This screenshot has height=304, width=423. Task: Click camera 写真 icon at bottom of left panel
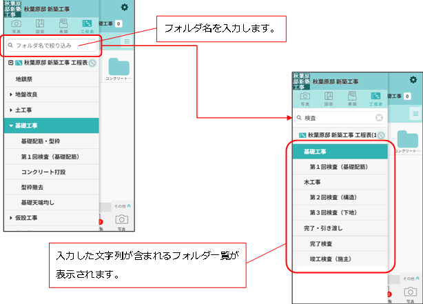pos(121,221)
